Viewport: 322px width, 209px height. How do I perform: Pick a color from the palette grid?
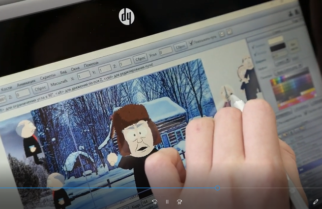[293, 88]
